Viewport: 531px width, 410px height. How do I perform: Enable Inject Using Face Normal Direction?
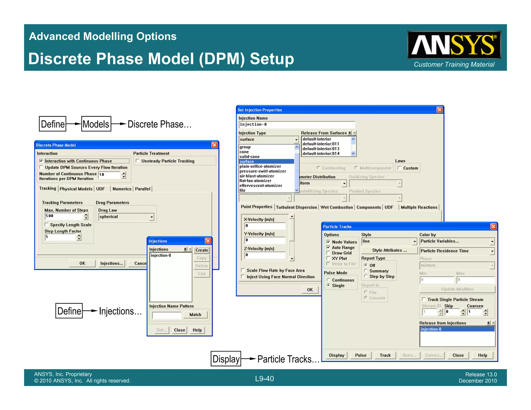243,277
